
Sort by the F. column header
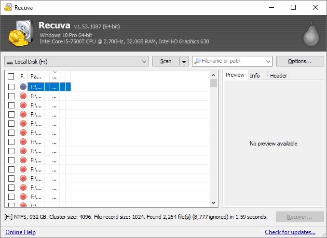tap(23, 77)
